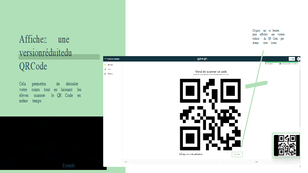Click the back arrow in header
Viewport: 308px width, 173px height.
tap(105, 59)
